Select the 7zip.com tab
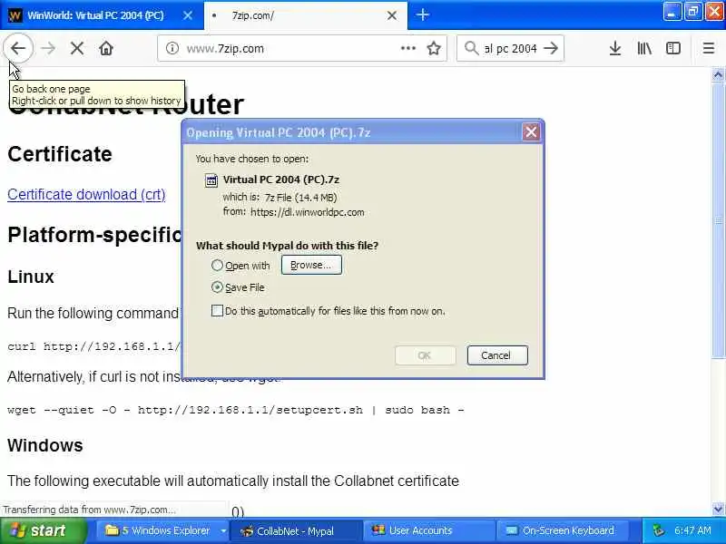The image size is (726, 544). pos(306,15)
